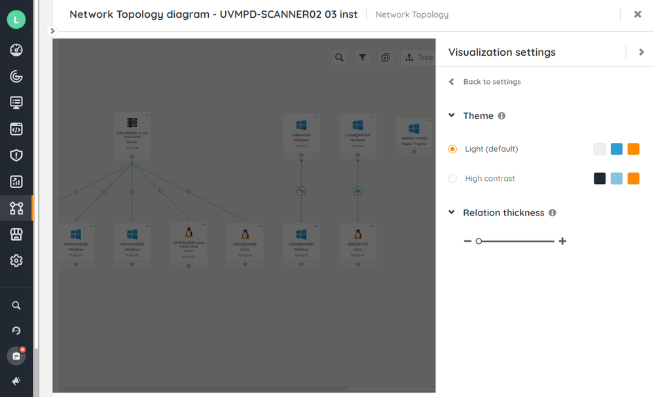Open the filter options for the diagram
The width and height of the screenshot is (654, 397).
362,58
